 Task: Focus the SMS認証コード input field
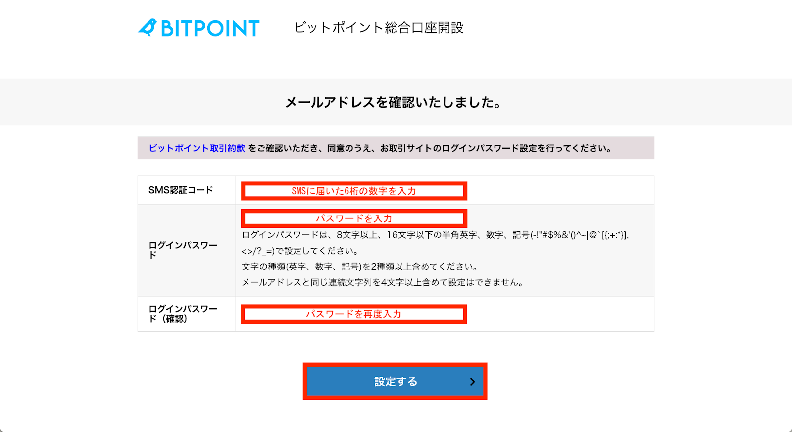354,191
